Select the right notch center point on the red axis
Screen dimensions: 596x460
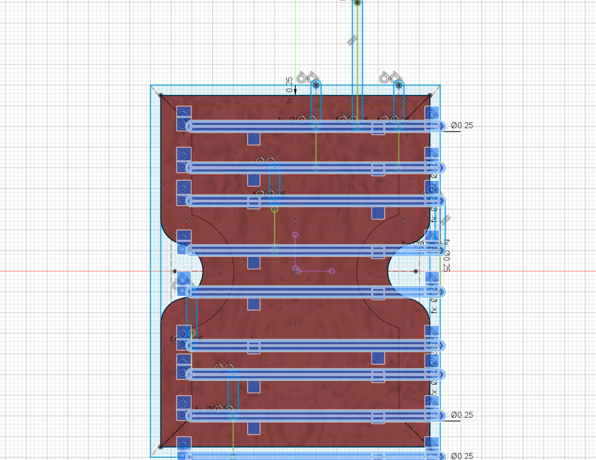(416, 271)
